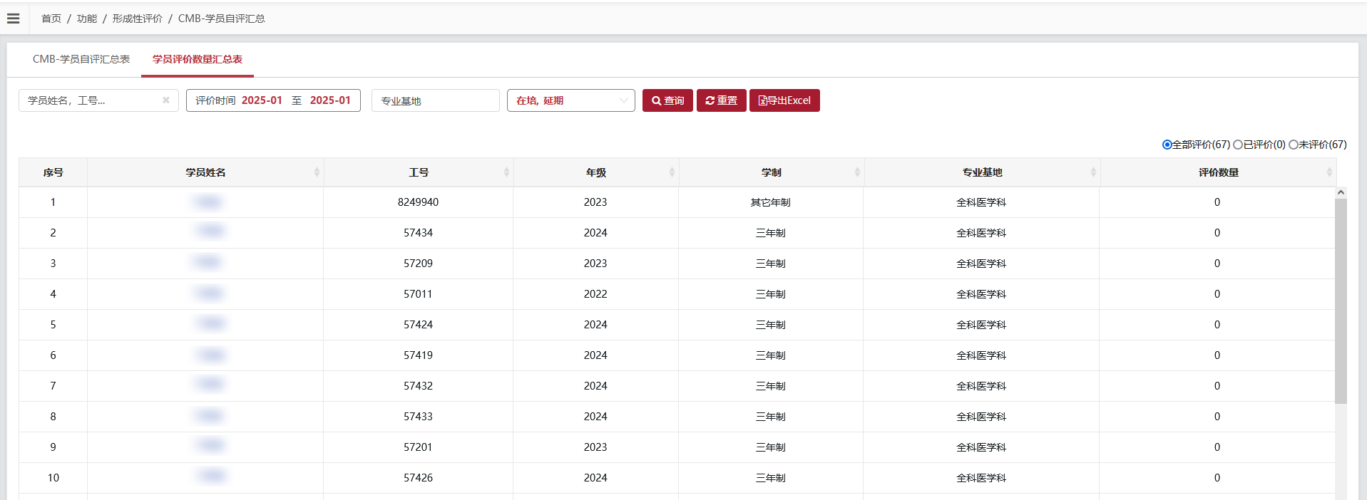1367x500 pixels.
Task: Click 三年制 in the 57209 row
Action: pyautogui.click(x=770, y=264)
